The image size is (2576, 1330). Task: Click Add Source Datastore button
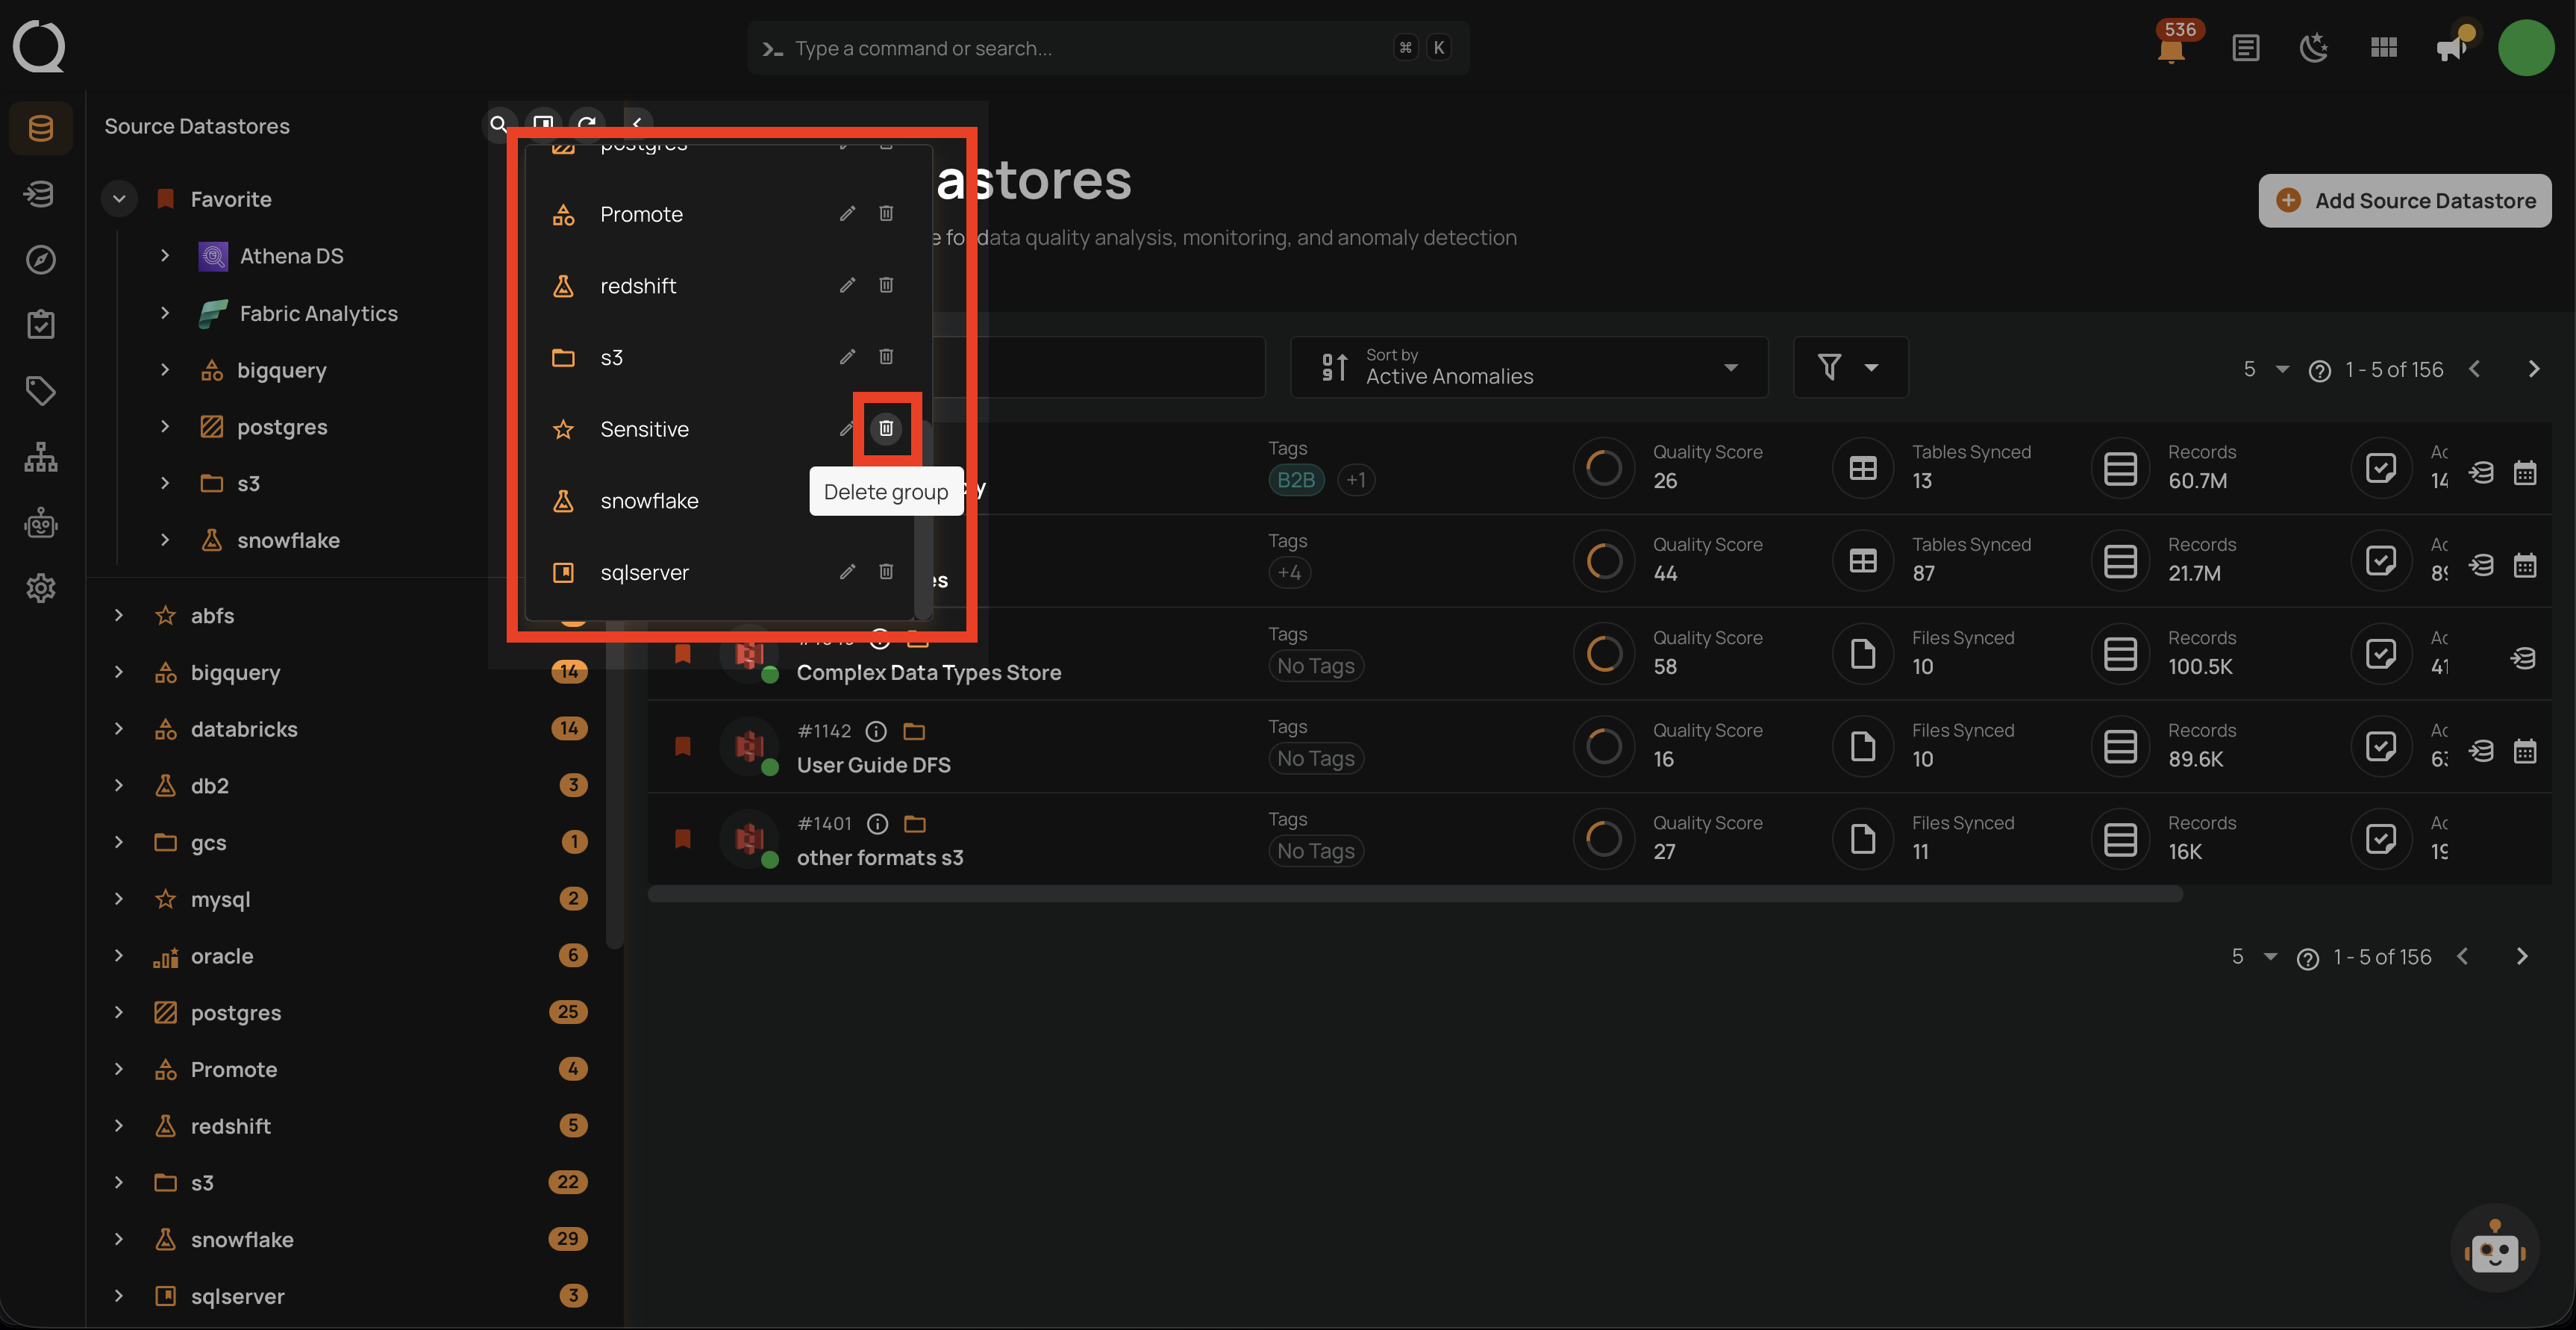[2404, 201]
